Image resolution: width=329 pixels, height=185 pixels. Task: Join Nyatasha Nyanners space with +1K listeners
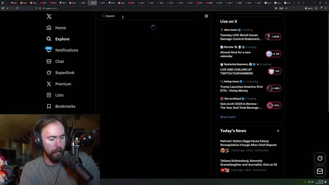(275, 71)
